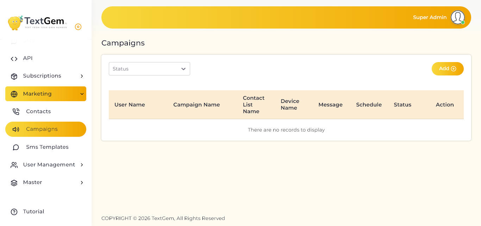Expand the Master section chevron
The height and width of the screenshot is (226, 481).
[x=82, y=183]
